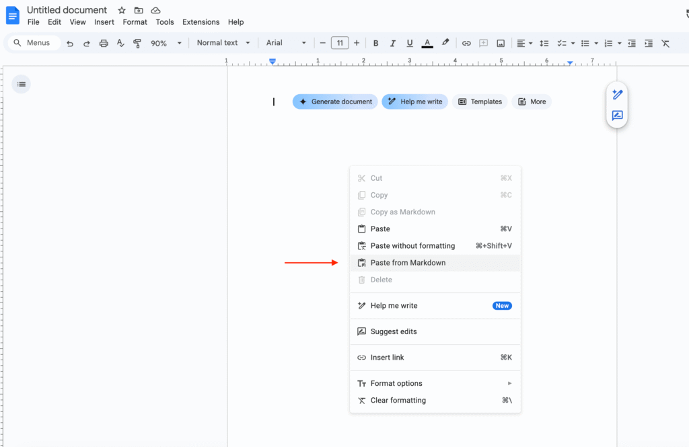Expand the Normal text style dropdown
689x447 pixels.
223,43
